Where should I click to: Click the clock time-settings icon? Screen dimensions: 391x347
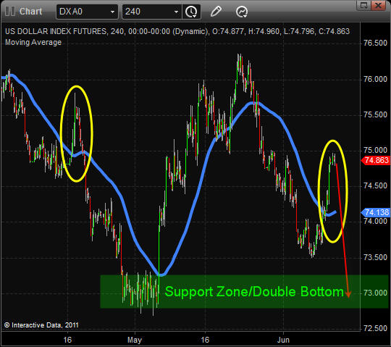191,12
